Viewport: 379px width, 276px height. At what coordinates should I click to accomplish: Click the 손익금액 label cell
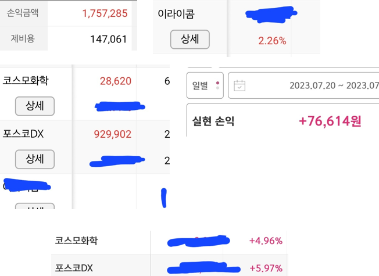tap(24, 13)
